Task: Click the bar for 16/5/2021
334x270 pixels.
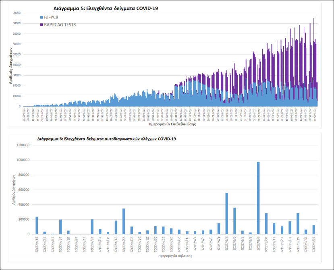Action: (313, 229)
